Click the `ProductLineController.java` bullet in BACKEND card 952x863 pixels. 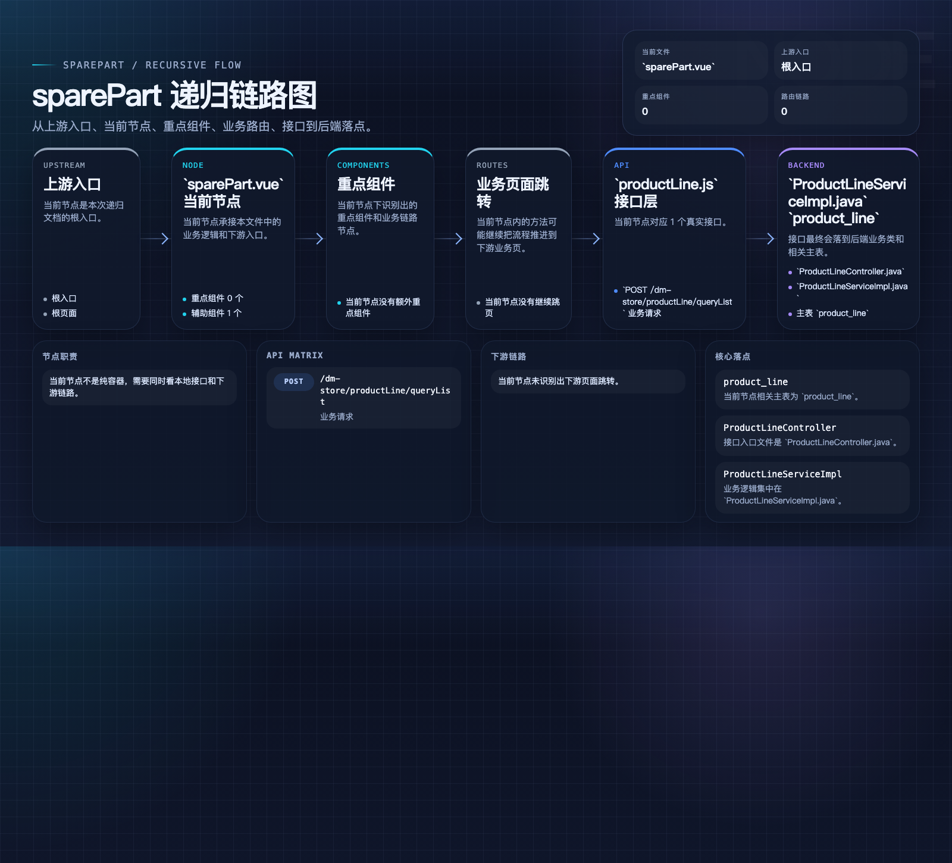[x=850, y=271]
